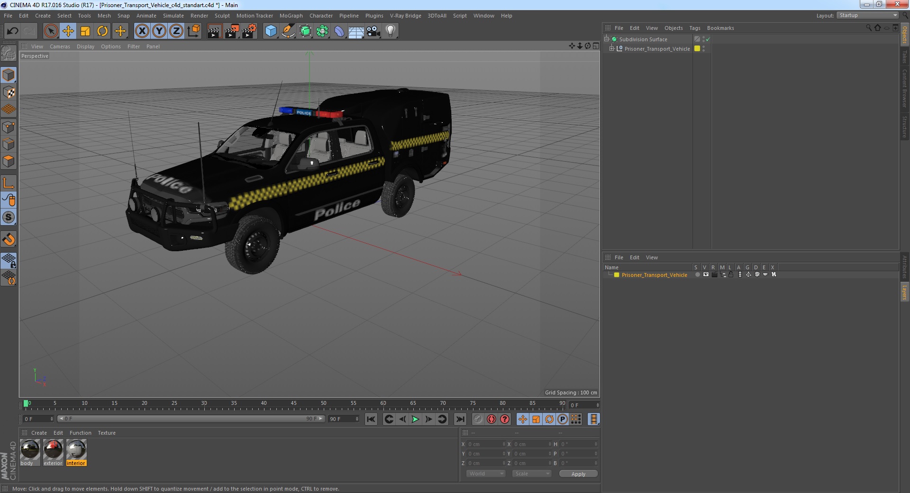Click the Undo arrow icon
The height and width of the screenshot is (493, 910).
[x=12, y=31]
